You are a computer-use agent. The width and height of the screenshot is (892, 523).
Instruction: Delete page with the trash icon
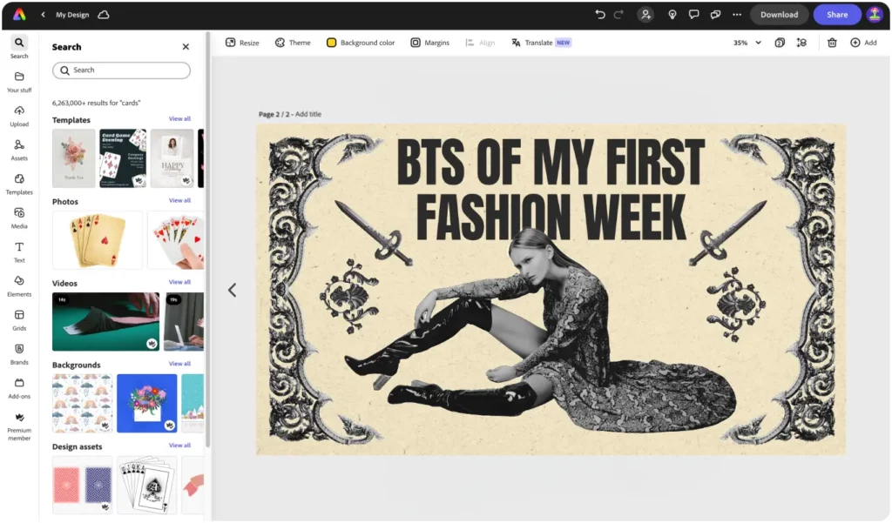tap(832, 43)
